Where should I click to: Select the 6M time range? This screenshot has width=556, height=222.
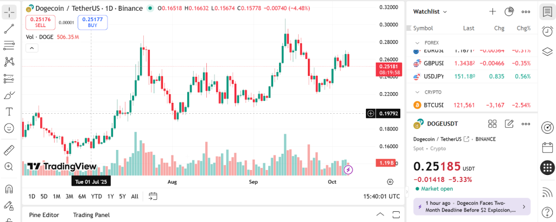pos(82,197)
